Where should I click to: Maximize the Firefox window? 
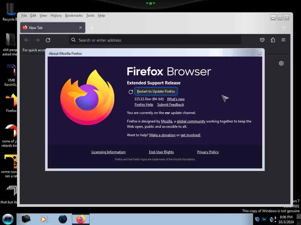click(x=280, y=18)
